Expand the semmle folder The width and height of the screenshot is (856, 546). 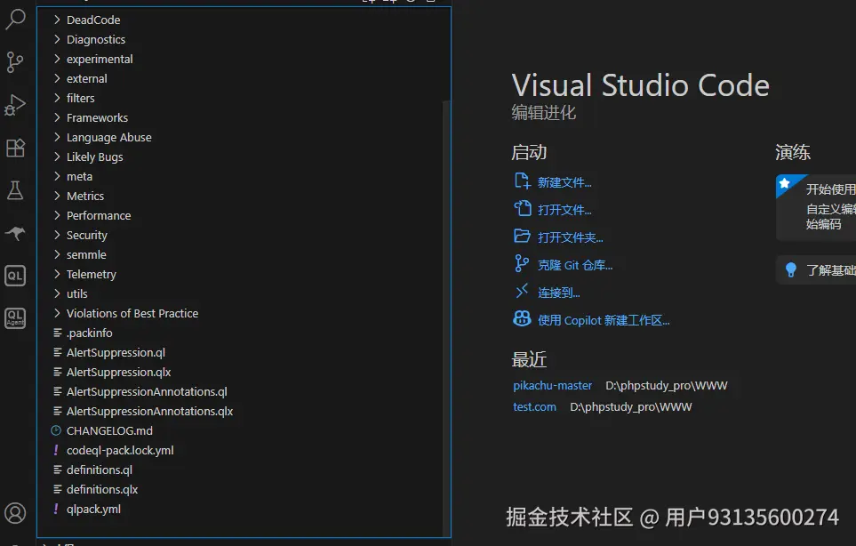point(57,255)
